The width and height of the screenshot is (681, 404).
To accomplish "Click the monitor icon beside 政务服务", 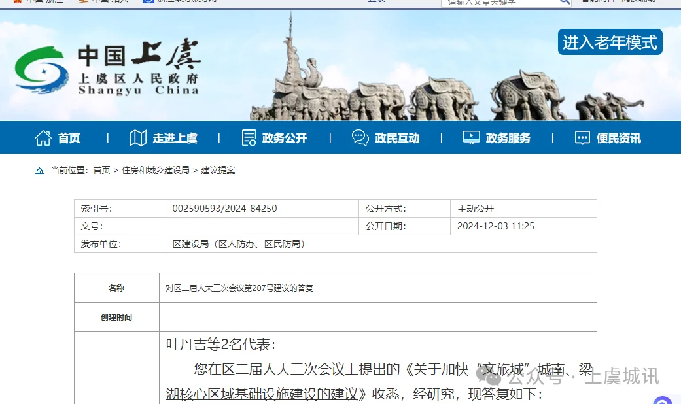I will coord(471,138).
